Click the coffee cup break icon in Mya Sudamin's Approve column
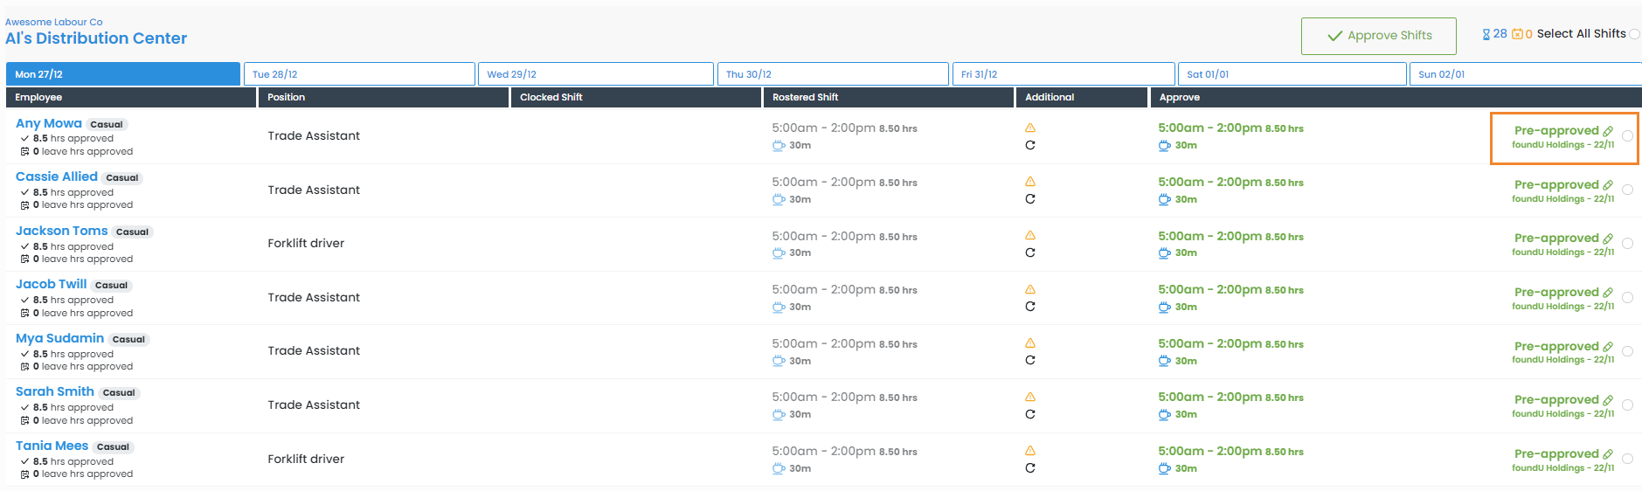1642x491 pixels. [1164, 361]
